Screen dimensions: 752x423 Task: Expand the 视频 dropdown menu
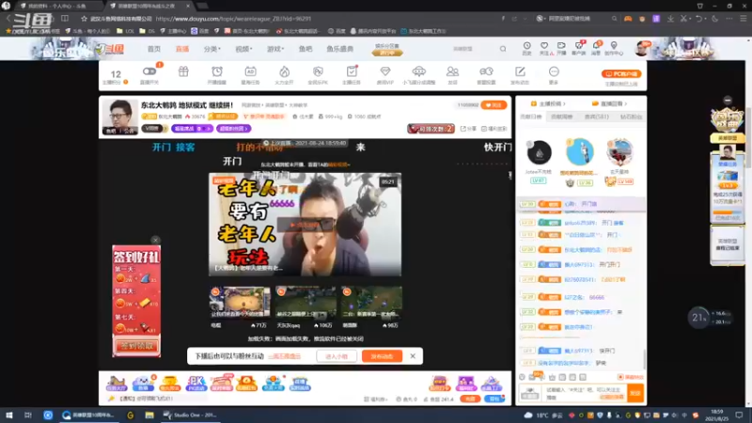tap(243, 49)
